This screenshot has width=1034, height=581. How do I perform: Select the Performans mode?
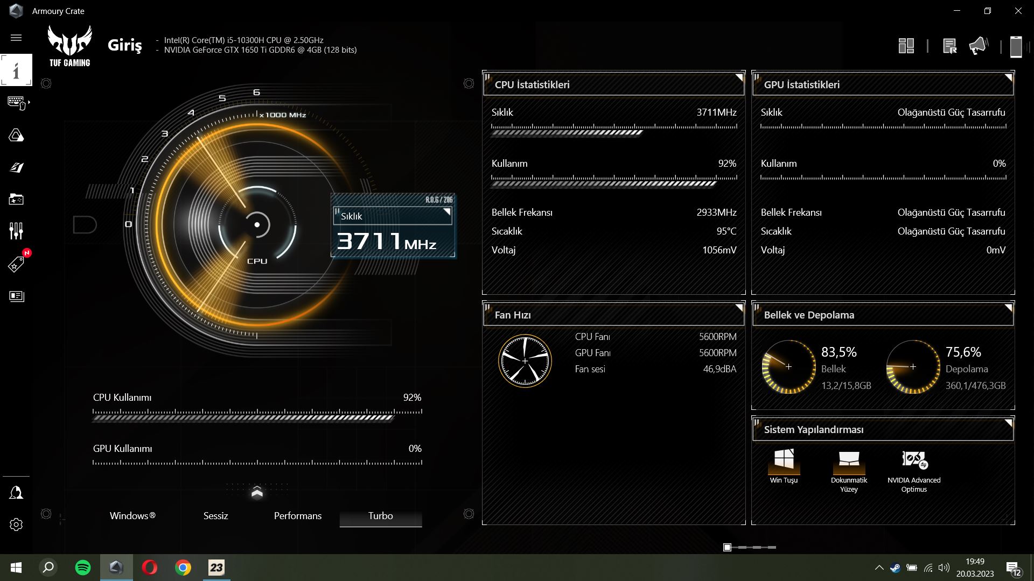tap(297, 516)
